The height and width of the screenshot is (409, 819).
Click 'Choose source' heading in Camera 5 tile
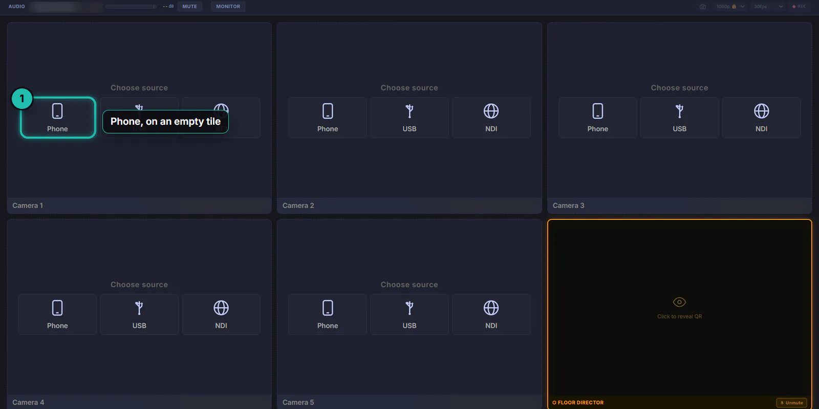[x=409, y=285]
